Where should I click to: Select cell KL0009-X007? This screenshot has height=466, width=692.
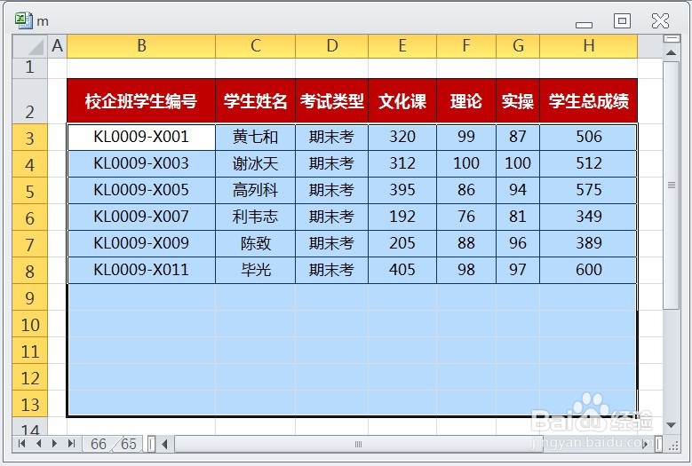click(141, 217)
